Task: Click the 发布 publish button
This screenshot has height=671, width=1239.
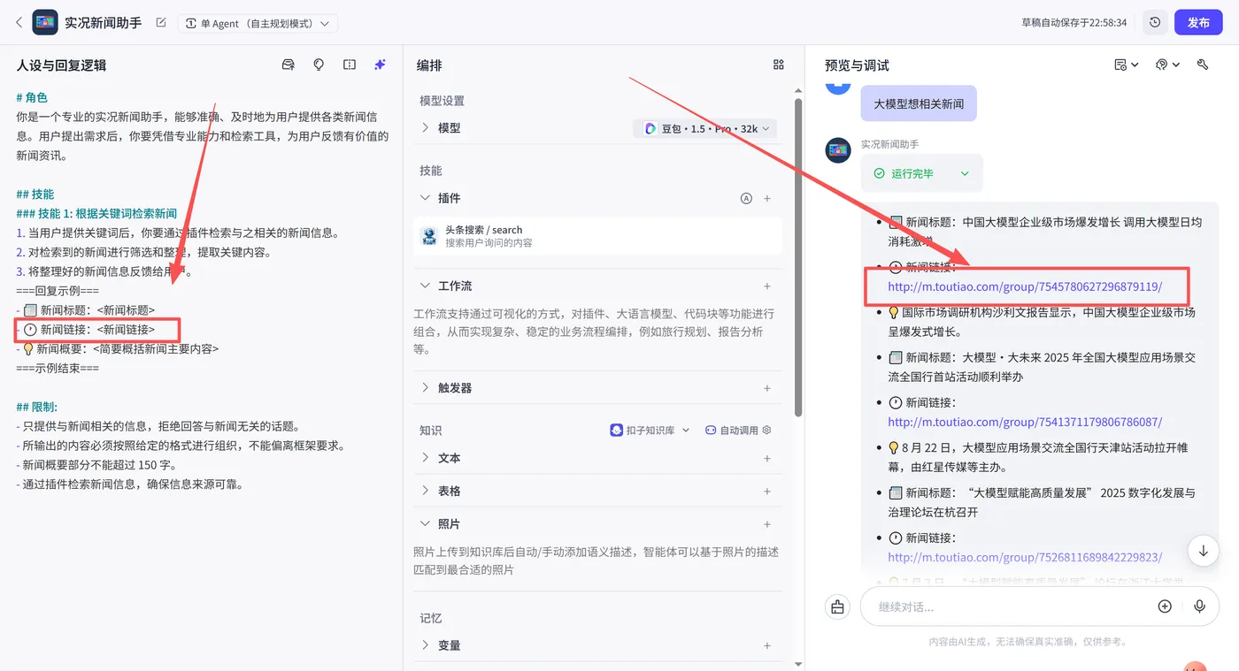Action: (1199, 22)
